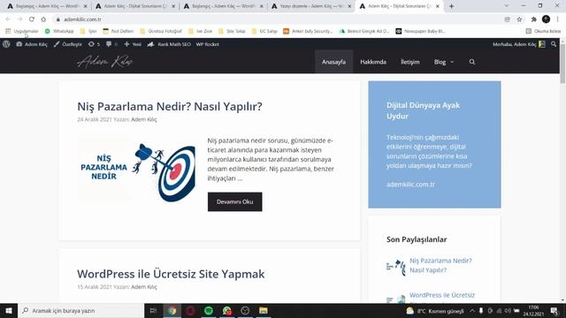The width and height of the screenshot is (566, 318).
Task: Open Task View in taskbar
Action: [x=153, y=310]
